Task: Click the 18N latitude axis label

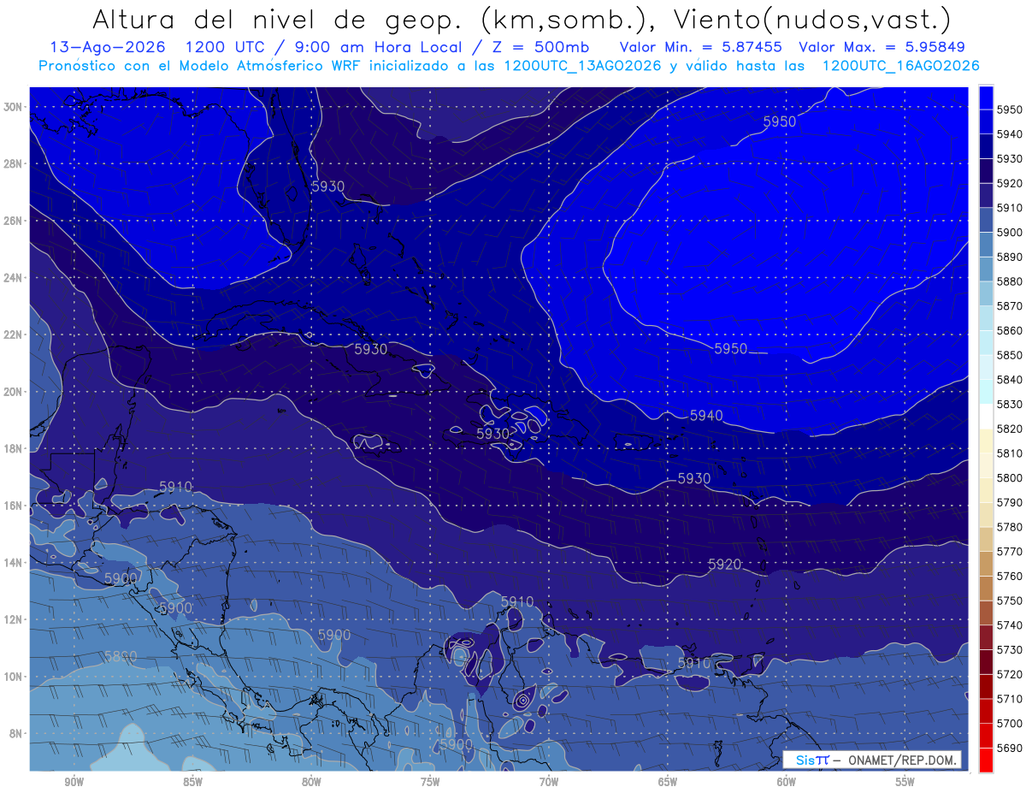Action: tap(15, 449)
